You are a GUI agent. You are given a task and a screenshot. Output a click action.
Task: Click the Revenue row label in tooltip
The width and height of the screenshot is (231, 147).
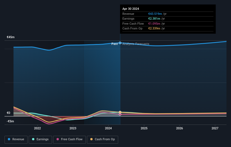tap(128, 14)
